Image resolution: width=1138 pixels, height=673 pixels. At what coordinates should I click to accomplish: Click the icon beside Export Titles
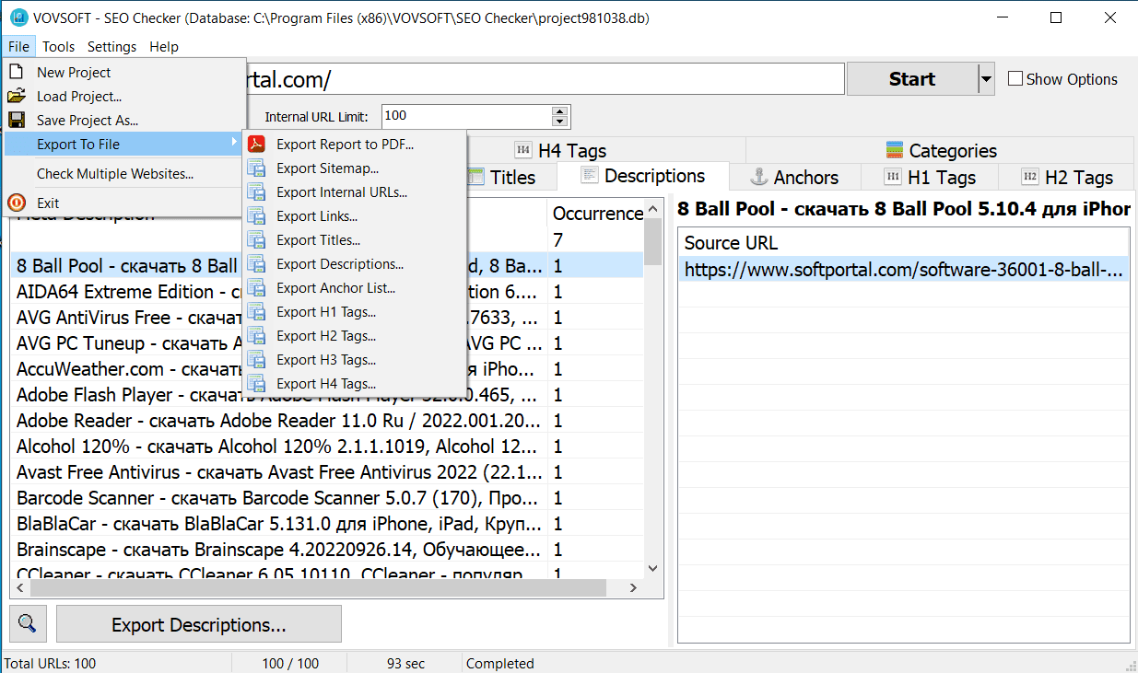pyautogui.click(x=257, y=239)
